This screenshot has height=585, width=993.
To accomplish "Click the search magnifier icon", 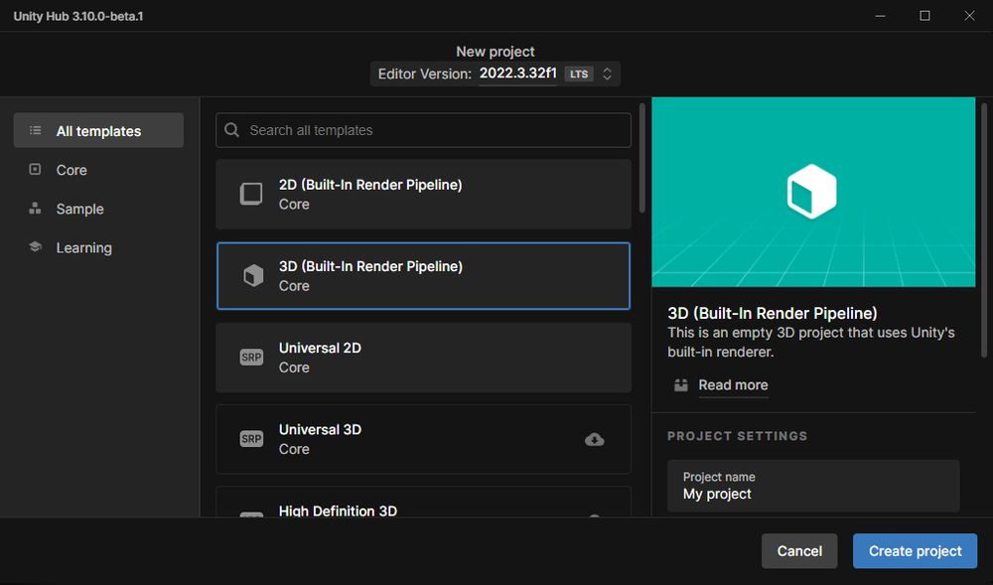I will tap(231, 130).
